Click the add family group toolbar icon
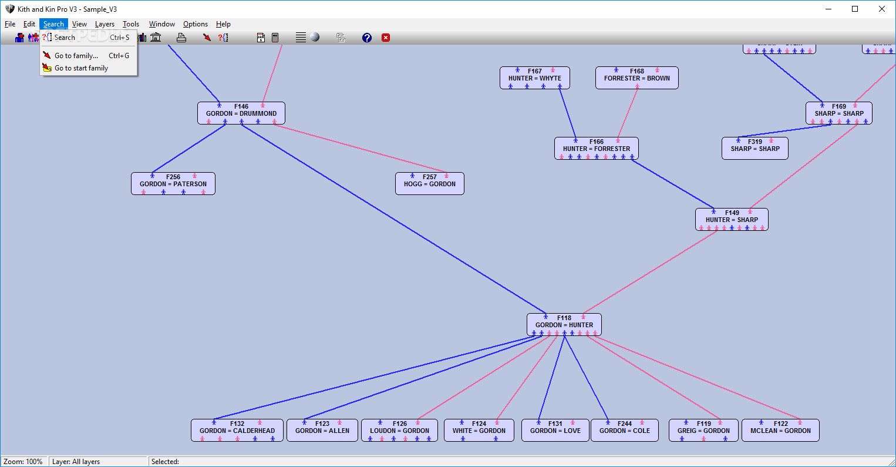 [x=33, y=38]
